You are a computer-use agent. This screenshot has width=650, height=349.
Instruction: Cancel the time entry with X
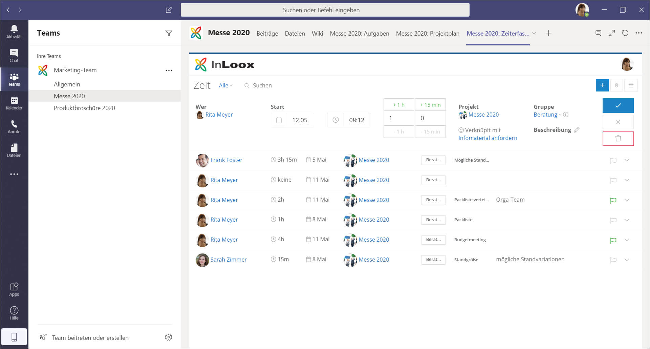[x=618, y=122]
